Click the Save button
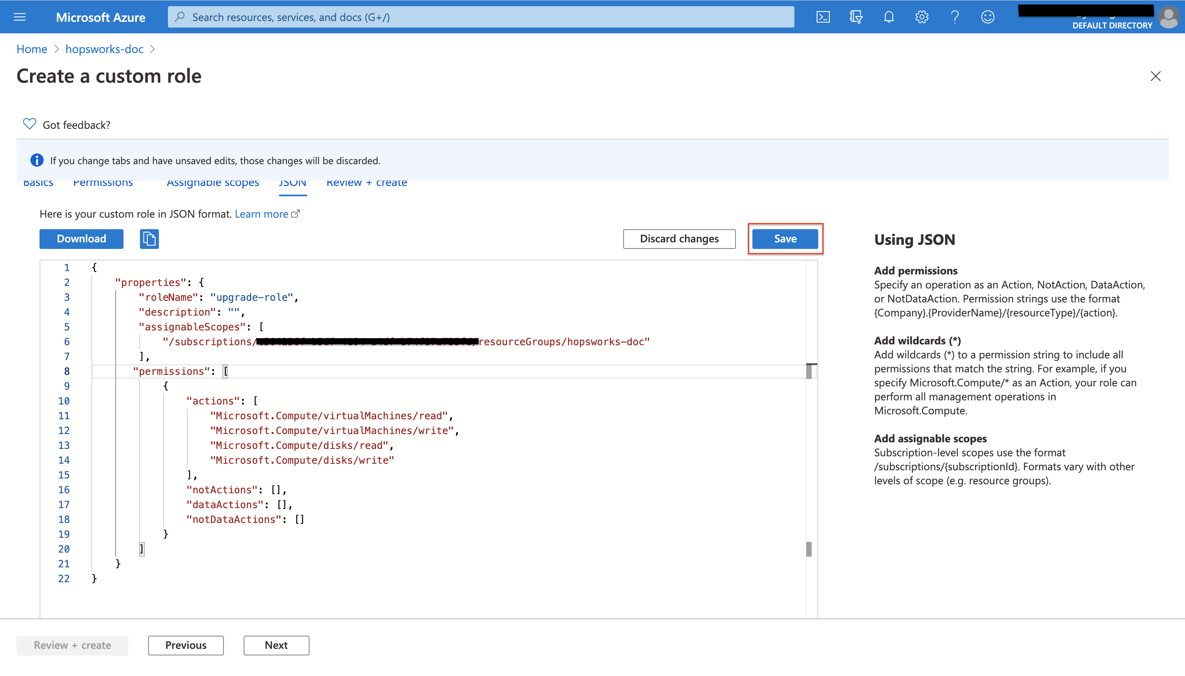 pyautogui.click(x=785, y=239)
